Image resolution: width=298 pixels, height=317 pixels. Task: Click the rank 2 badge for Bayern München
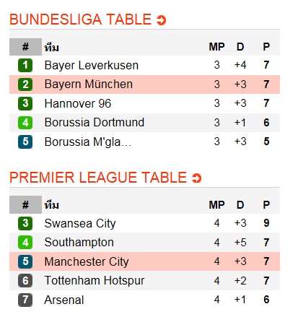click(x=25, y=84)
